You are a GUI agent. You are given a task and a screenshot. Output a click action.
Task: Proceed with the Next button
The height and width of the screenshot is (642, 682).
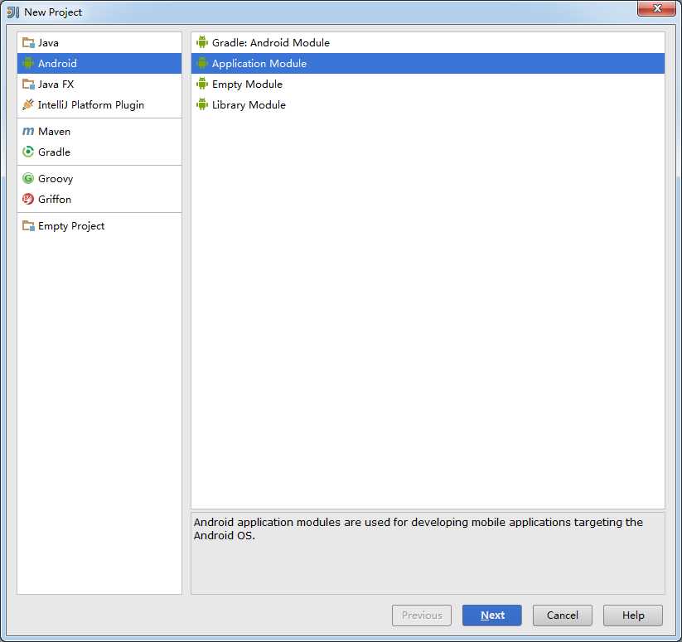point(492,615)
